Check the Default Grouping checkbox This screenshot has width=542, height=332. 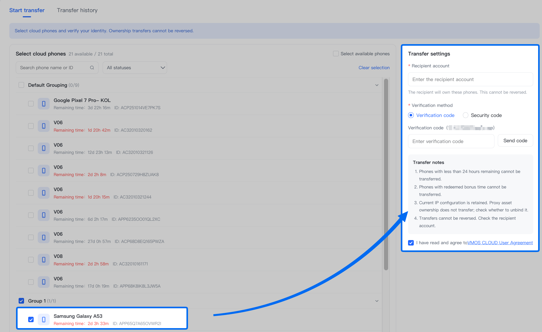(x=21, y=85)
